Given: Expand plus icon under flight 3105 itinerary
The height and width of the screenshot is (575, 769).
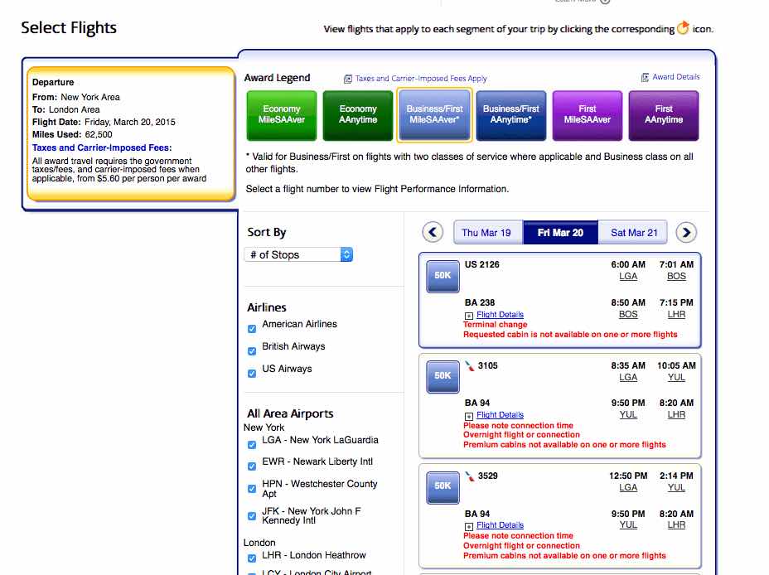Looking at the screenshot, I should click(469, 416).
